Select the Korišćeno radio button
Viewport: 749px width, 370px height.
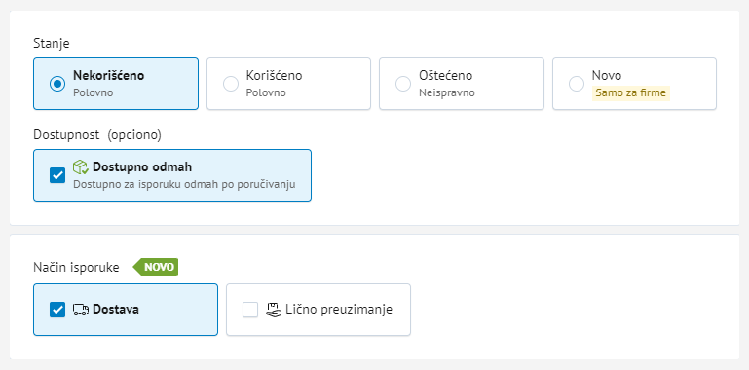[231, 84]
